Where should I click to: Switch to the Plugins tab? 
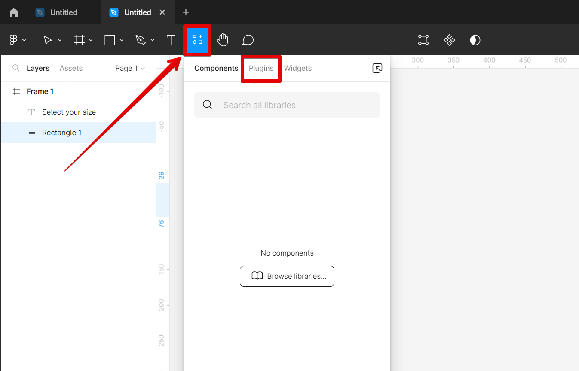coord(261,68)
